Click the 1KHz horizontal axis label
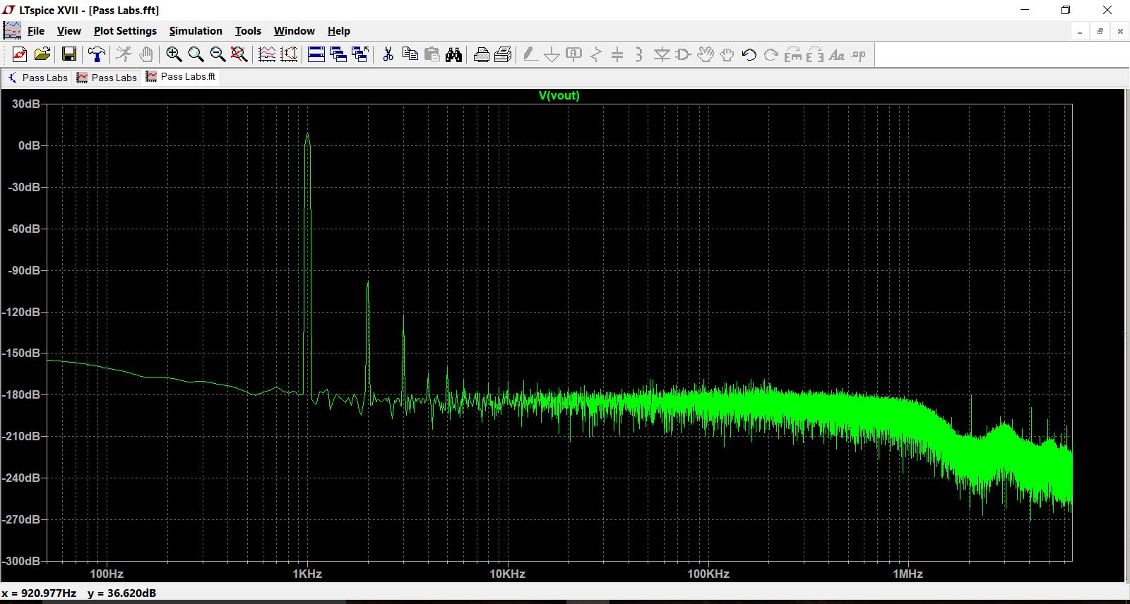The height and width of the screenshot is (604, 1130). click(307, 574)
